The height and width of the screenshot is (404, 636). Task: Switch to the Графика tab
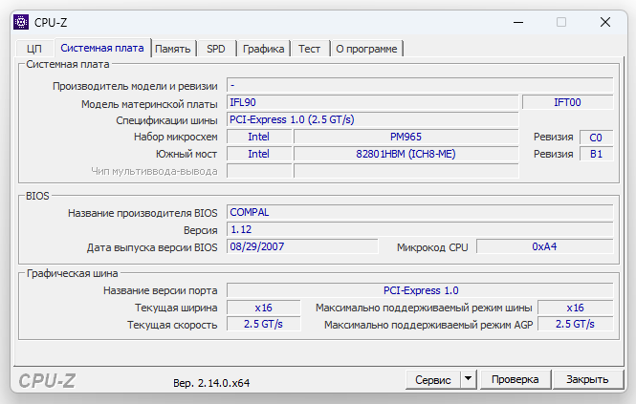(x=263, y=49)
